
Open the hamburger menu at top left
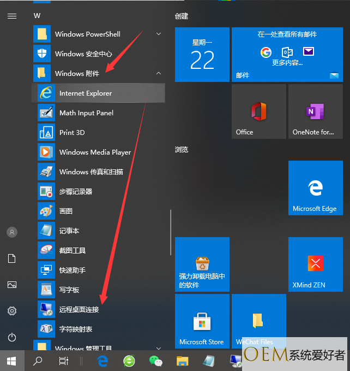coord(11,16)
